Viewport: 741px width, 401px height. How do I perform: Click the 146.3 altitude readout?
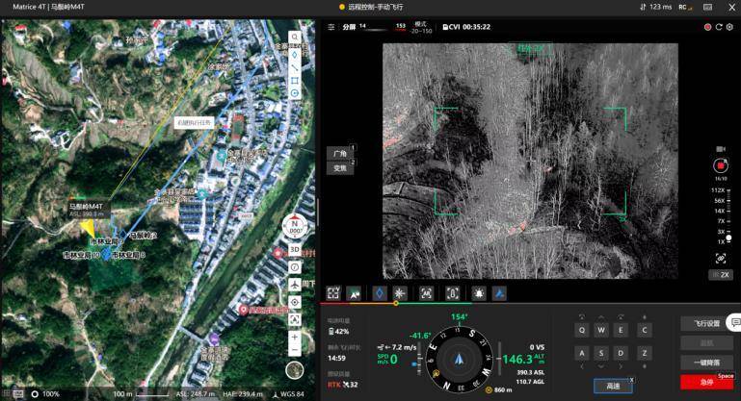pos(517,360)
